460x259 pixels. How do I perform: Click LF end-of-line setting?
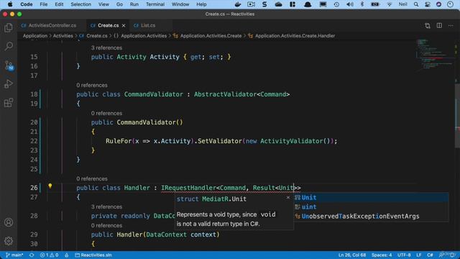coord(418,255)
